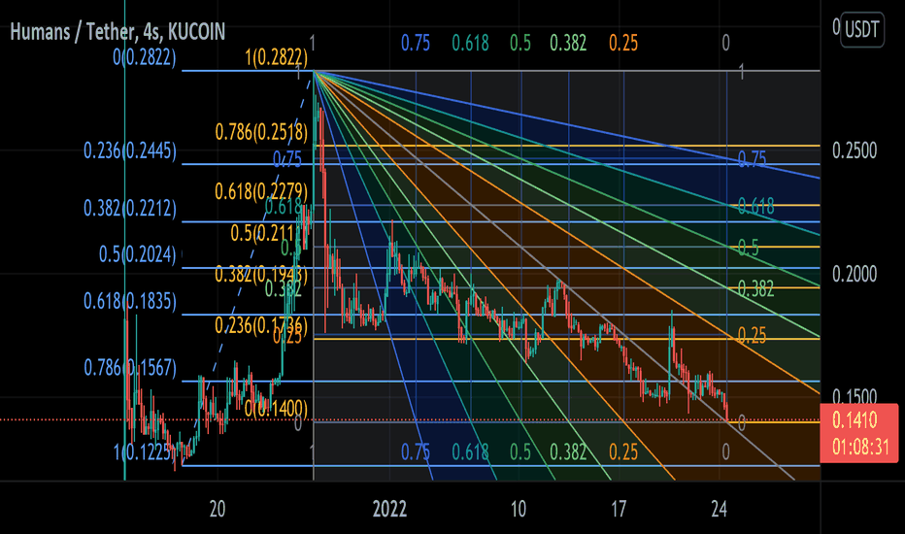
Task: Click the light green 0.382 label above the chart
Action: pyautogui.click(x=568, y=43)
